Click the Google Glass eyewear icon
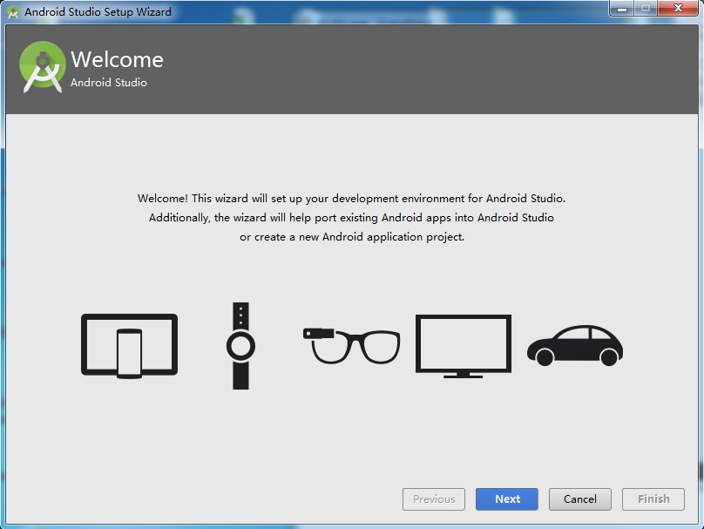This screenshot has width=704, height=529. [x=351, y=346]
